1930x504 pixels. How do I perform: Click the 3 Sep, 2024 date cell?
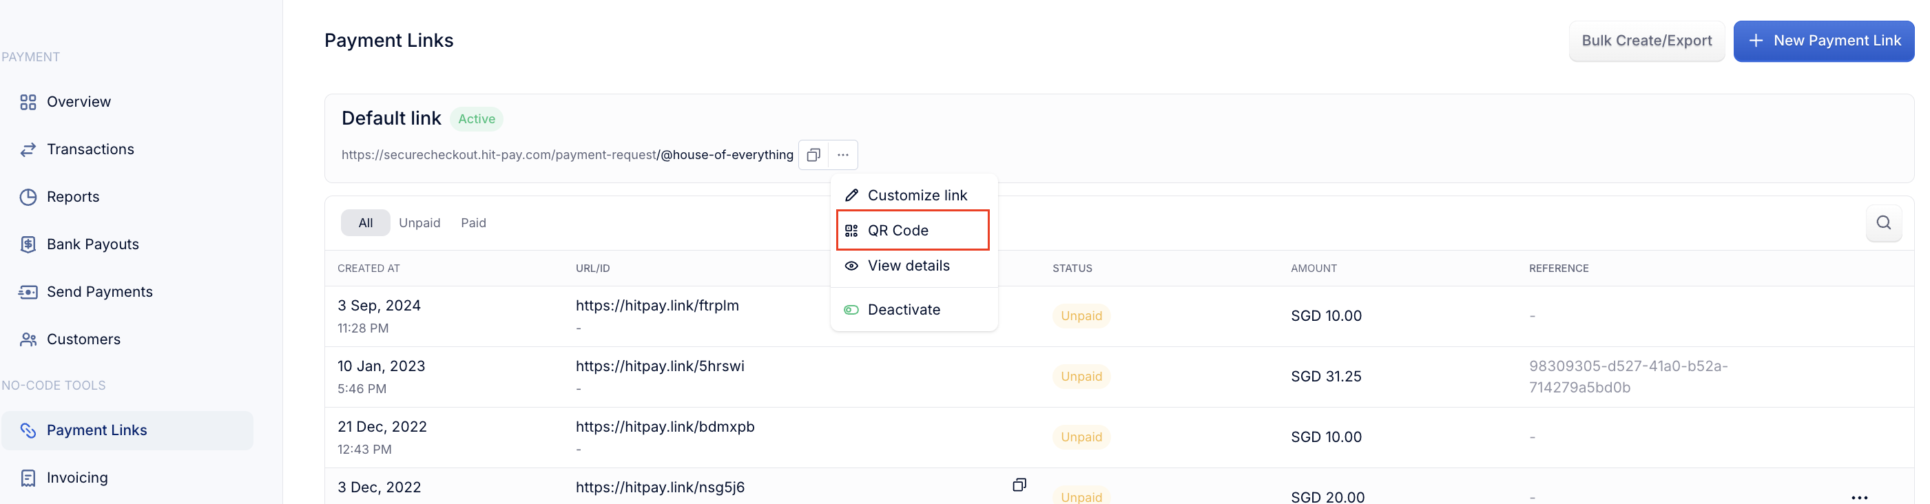378,306
